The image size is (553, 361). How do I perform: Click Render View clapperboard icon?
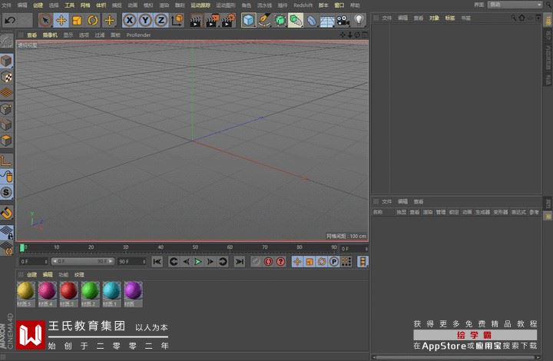[x=195, y=21]
